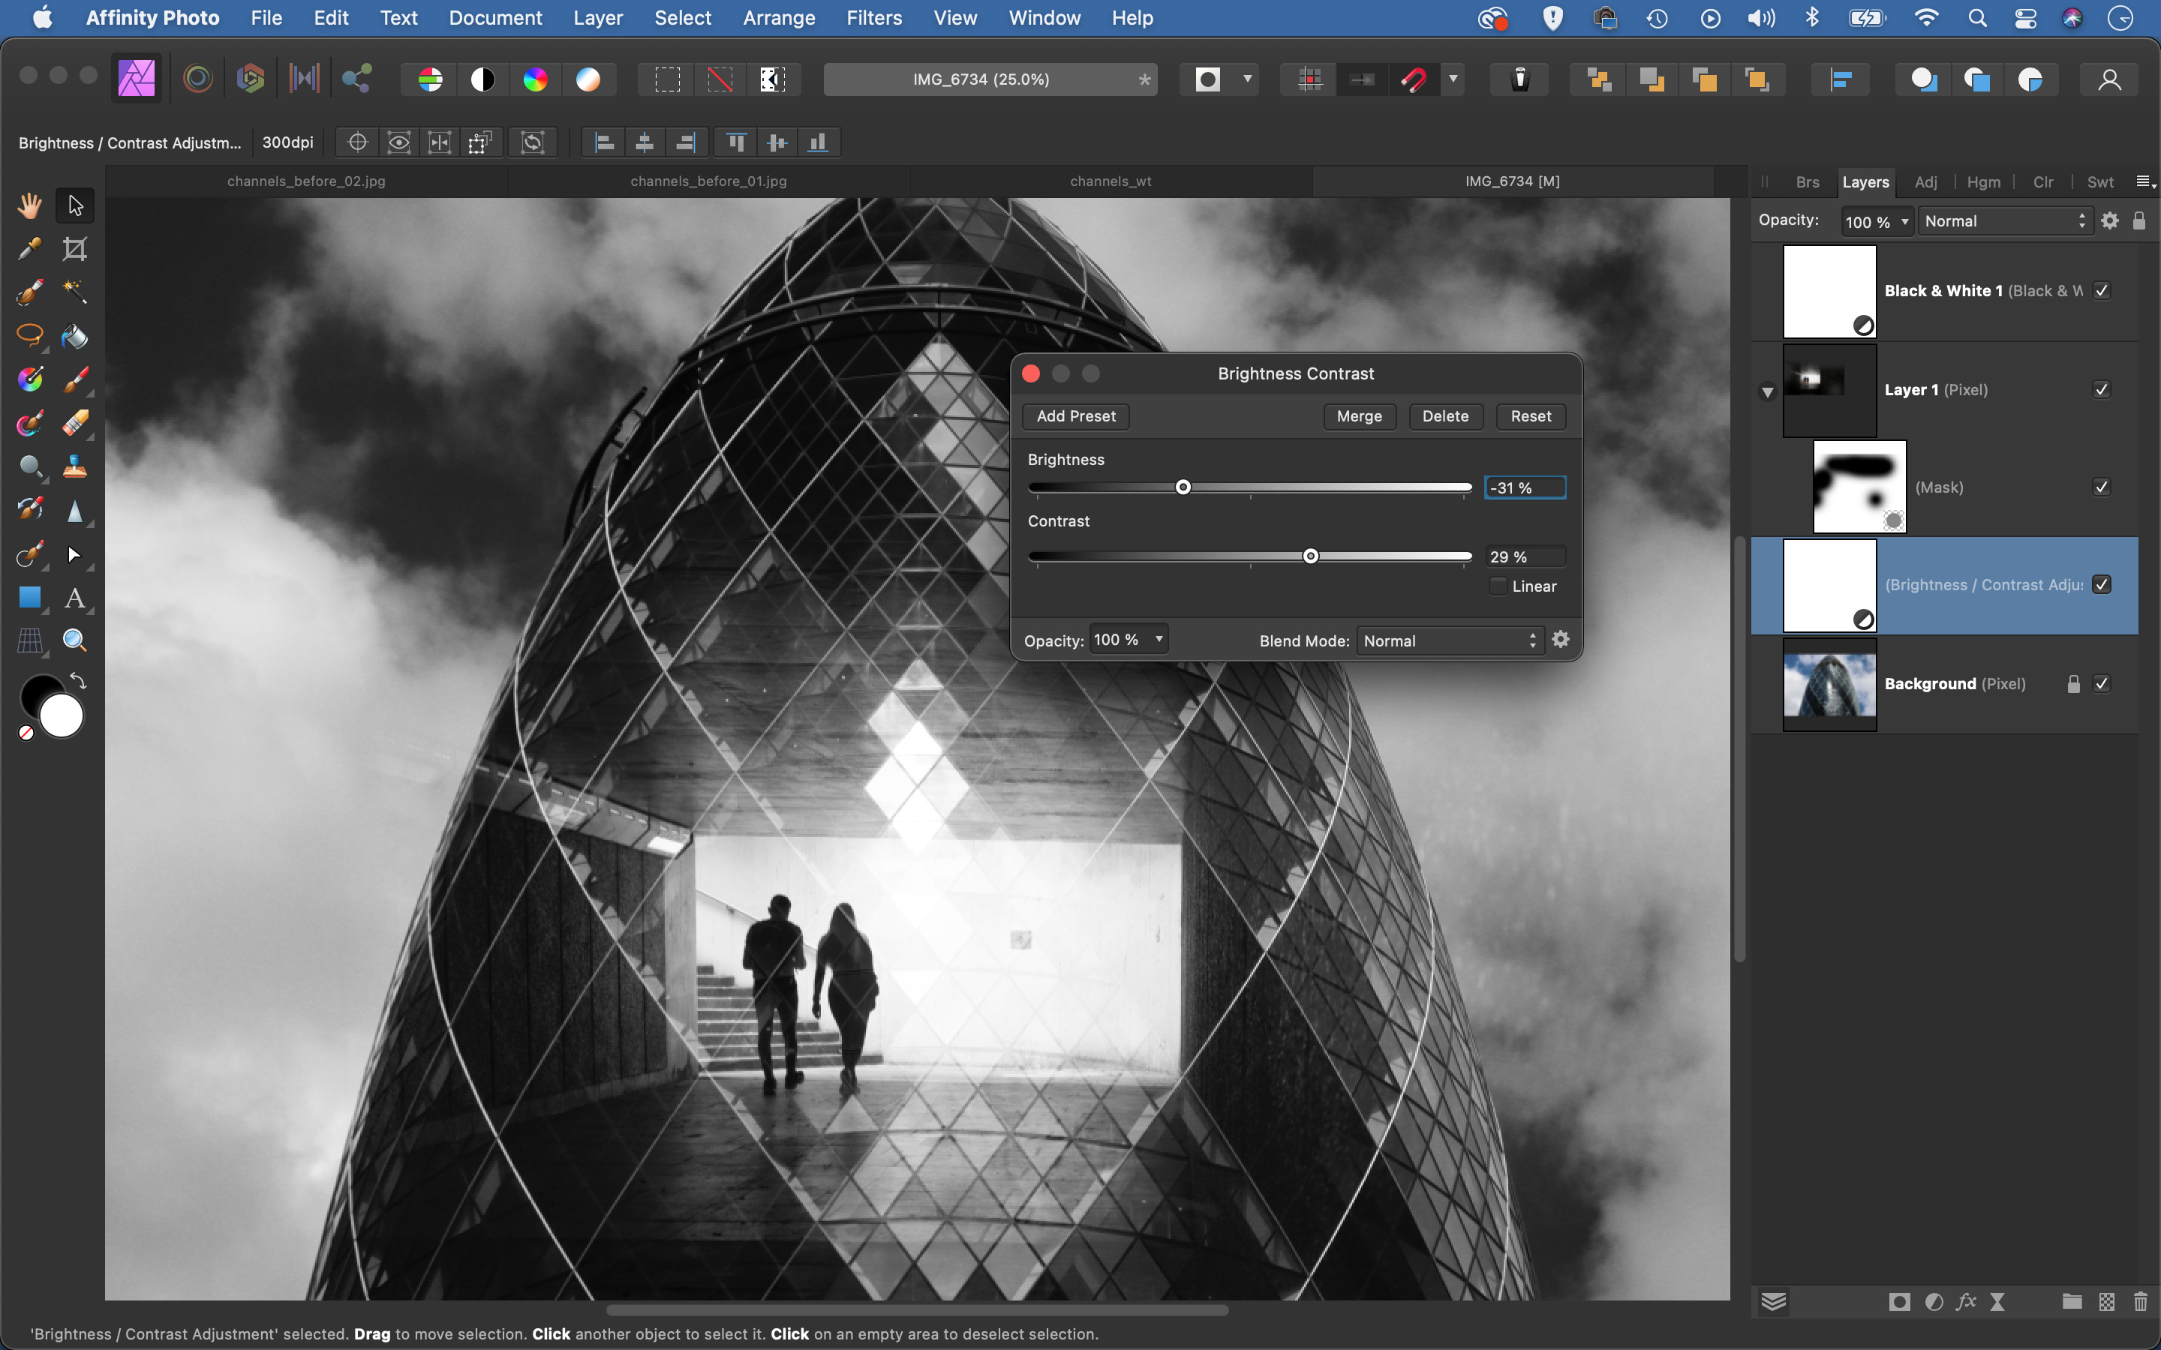Select the Zoom tool
The height and width of the screenshot is (1350, 2161).
[x=75, y=640]
